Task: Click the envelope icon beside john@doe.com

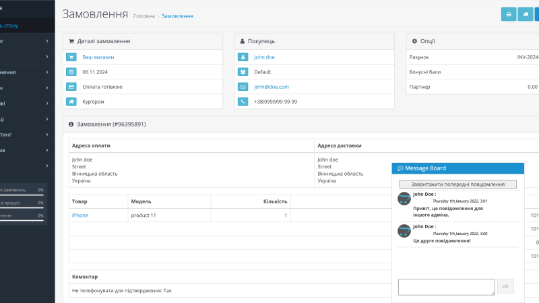Action: (243, 87)
